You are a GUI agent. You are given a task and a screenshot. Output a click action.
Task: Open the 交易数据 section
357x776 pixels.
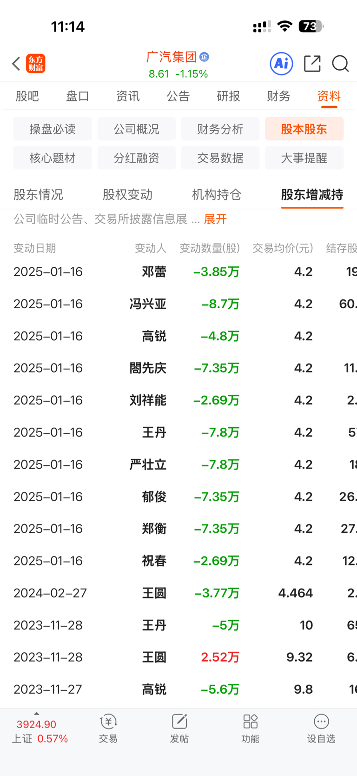point(220,158)
